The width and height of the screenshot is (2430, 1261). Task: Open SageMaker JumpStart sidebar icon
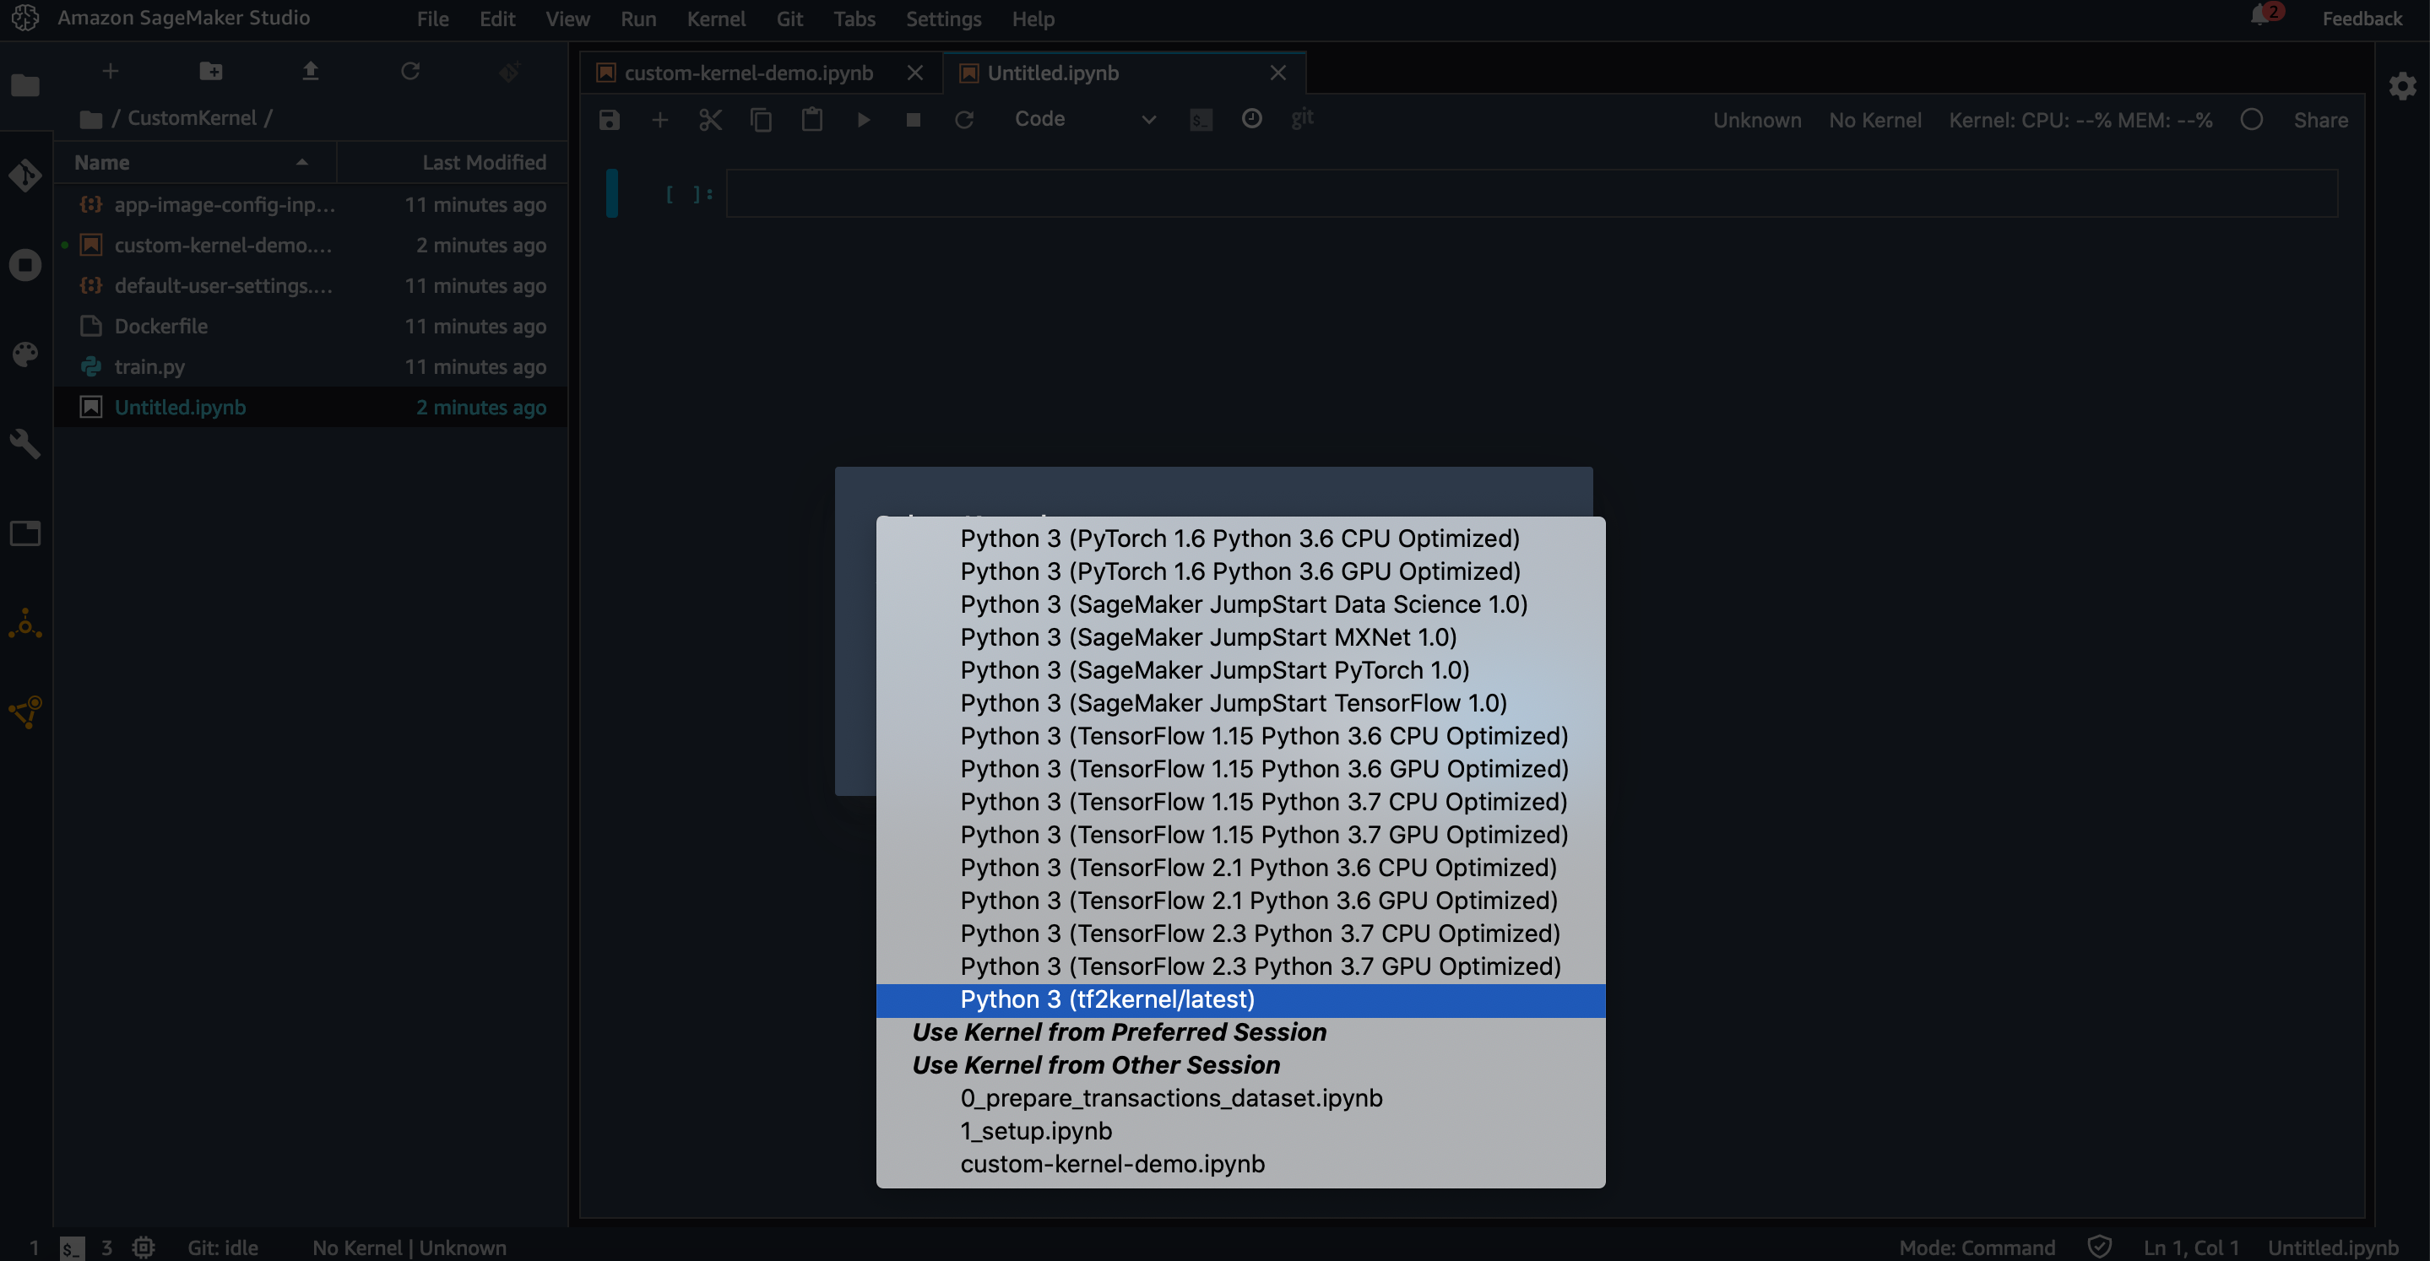point(25,625)
